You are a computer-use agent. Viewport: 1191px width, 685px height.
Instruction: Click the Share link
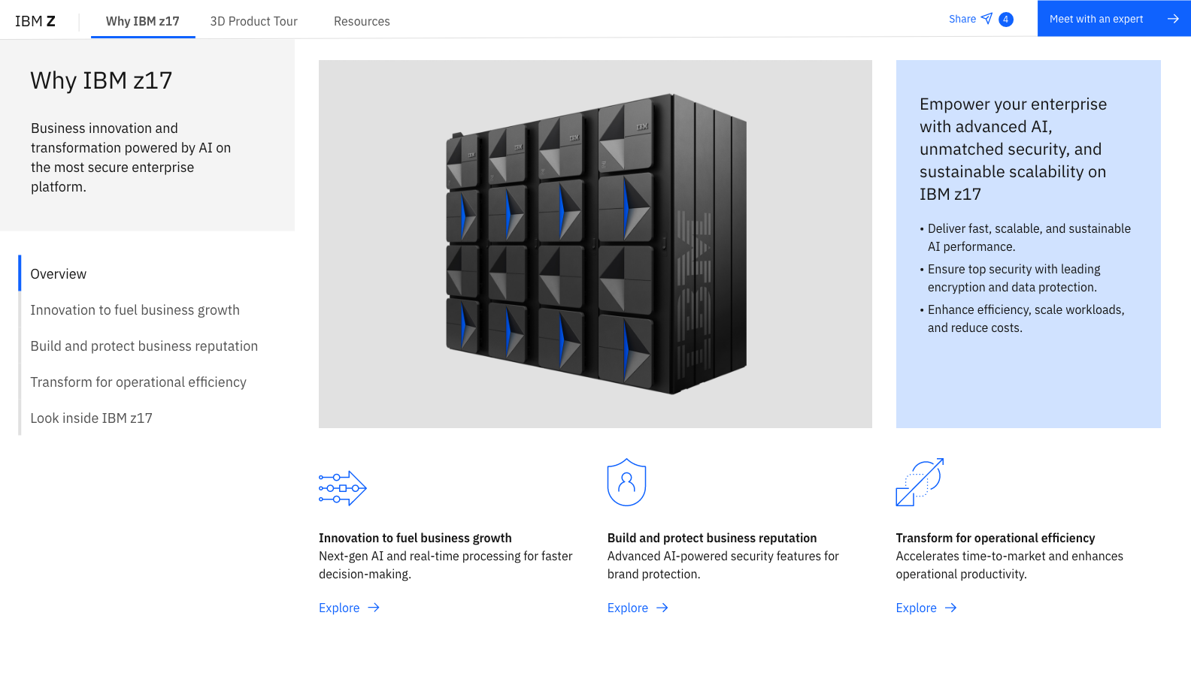(x=962, y=19)
